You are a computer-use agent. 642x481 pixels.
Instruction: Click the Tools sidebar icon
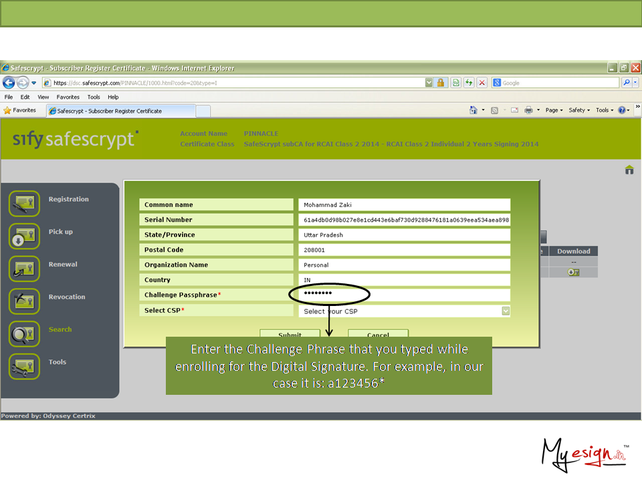point(25,366)
